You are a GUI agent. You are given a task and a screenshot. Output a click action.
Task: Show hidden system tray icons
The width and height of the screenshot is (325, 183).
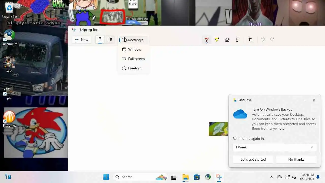point(271,177)
